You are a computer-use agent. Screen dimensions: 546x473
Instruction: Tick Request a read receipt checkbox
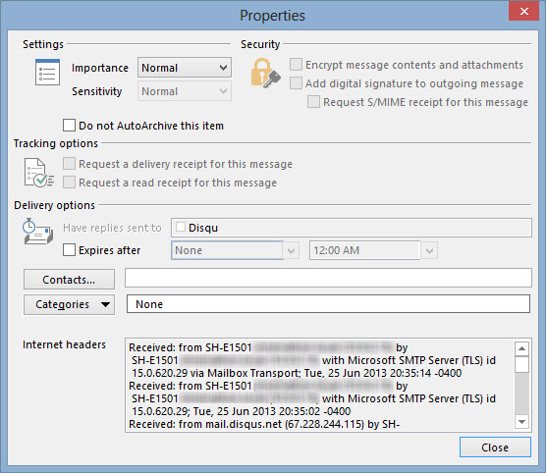(69, 182)
